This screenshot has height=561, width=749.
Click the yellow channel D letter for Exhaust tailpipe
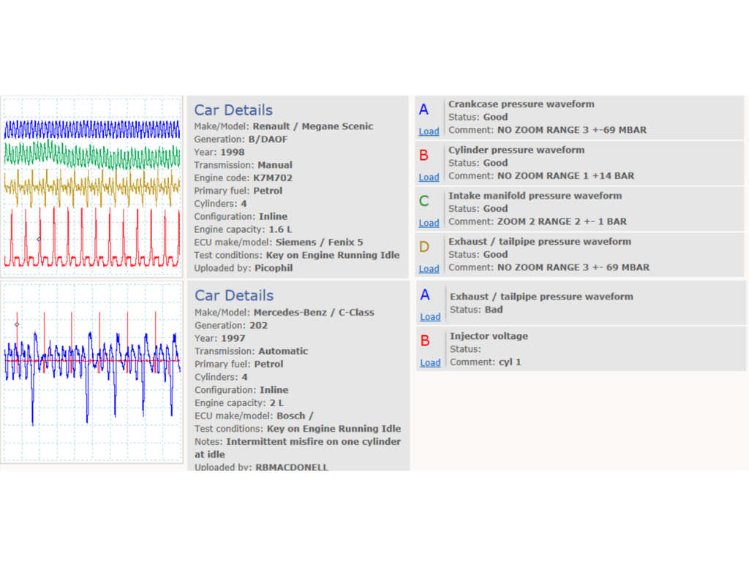[424, 247]
